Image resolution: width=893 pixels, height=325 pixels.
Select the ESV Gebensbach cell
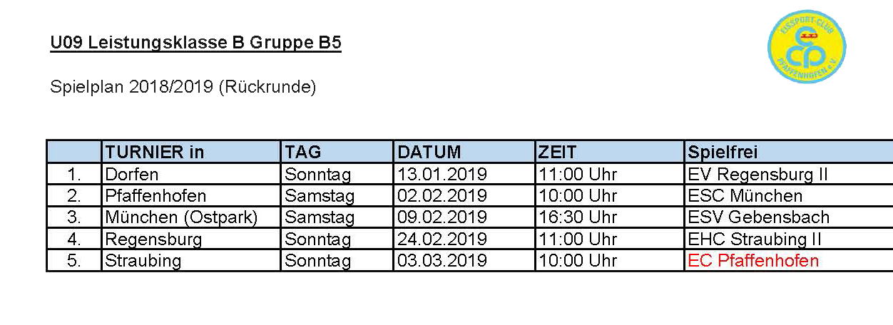click(789, 217)
